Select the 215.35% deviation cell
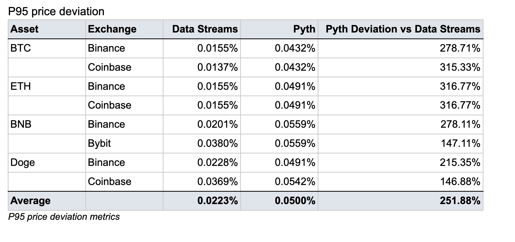 (460, 163)
